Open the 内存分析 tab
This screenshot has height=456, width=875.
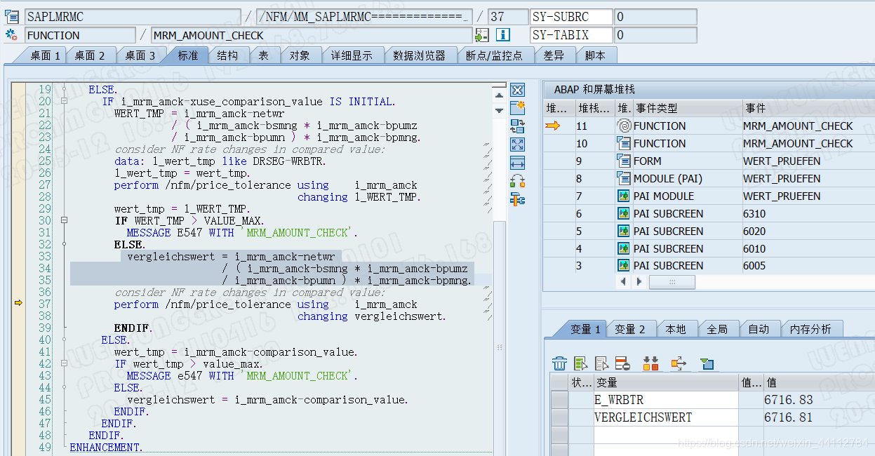click(810, 329)
